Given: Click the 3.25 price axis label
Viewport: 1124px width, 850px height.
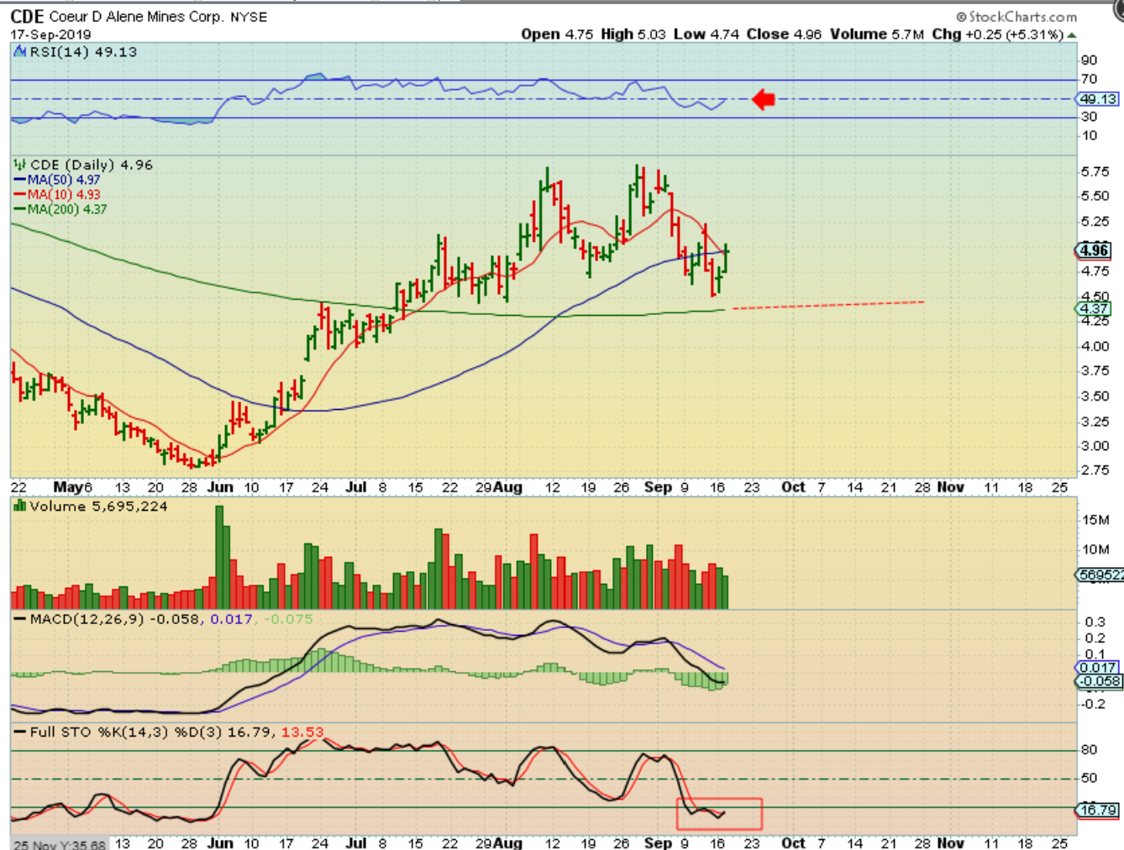Looking at the screenshot, I should pyautogui.click(x=1095, y=421).
